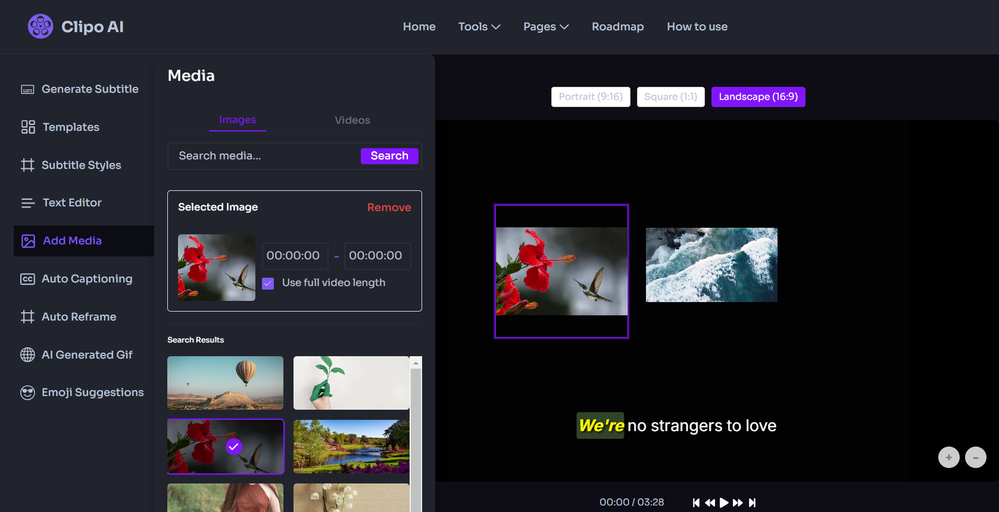Click the AI Generated Gif globe icon
Screen dimensions: 999x512
[x=27, y=354]
